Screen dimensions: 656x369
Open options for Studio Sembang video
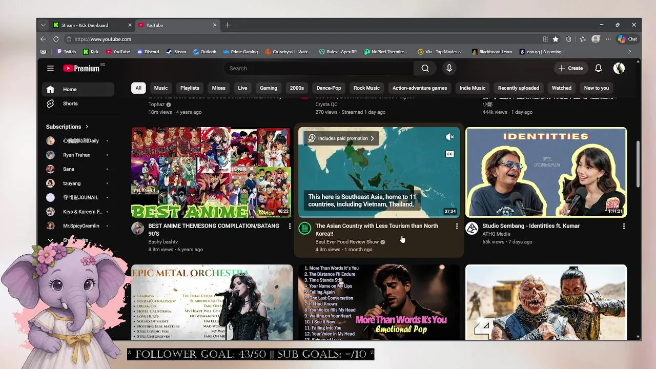[624, 226]
